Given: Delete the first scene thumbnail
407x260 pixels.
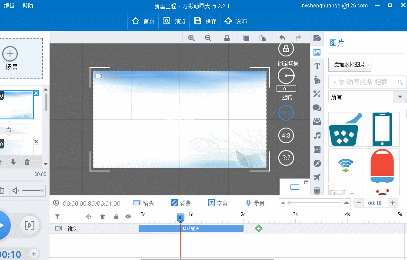Looking at the screenshot, I should point(37,93).
